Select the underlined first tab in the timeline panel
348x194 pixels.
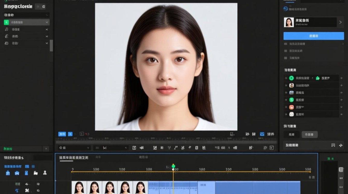pyautogui.click(x=74, y=158)
